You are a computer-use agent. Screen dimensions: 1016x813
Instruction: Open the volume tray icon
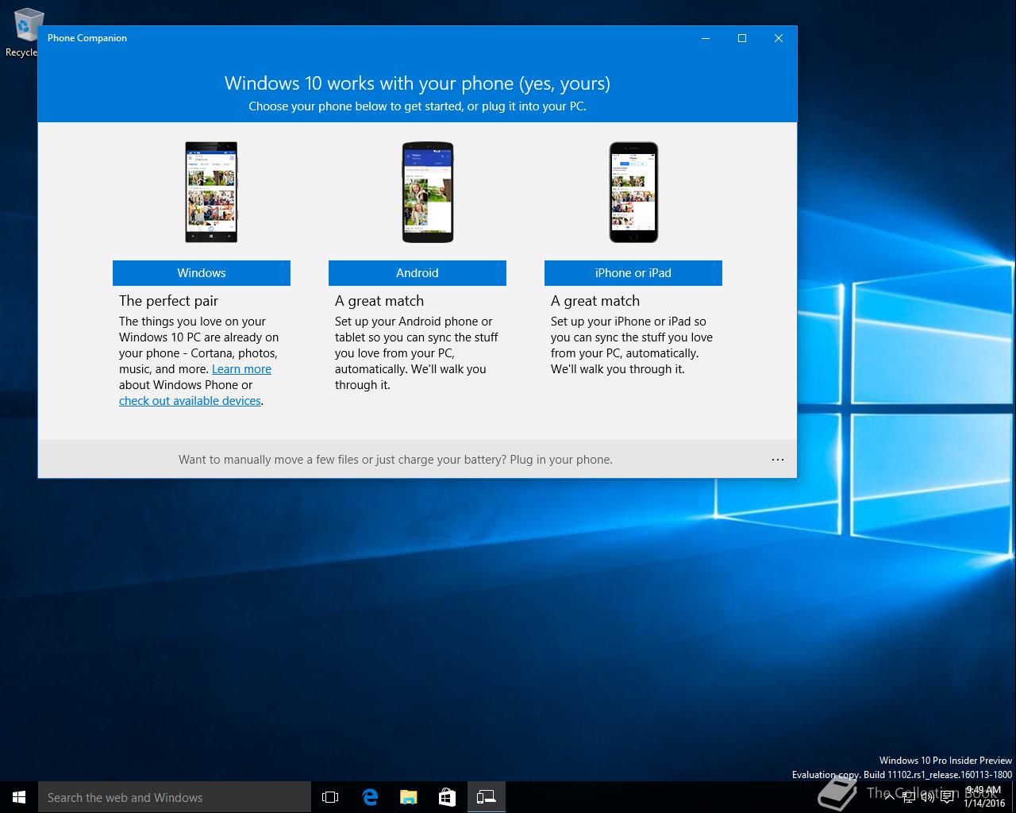927,797
